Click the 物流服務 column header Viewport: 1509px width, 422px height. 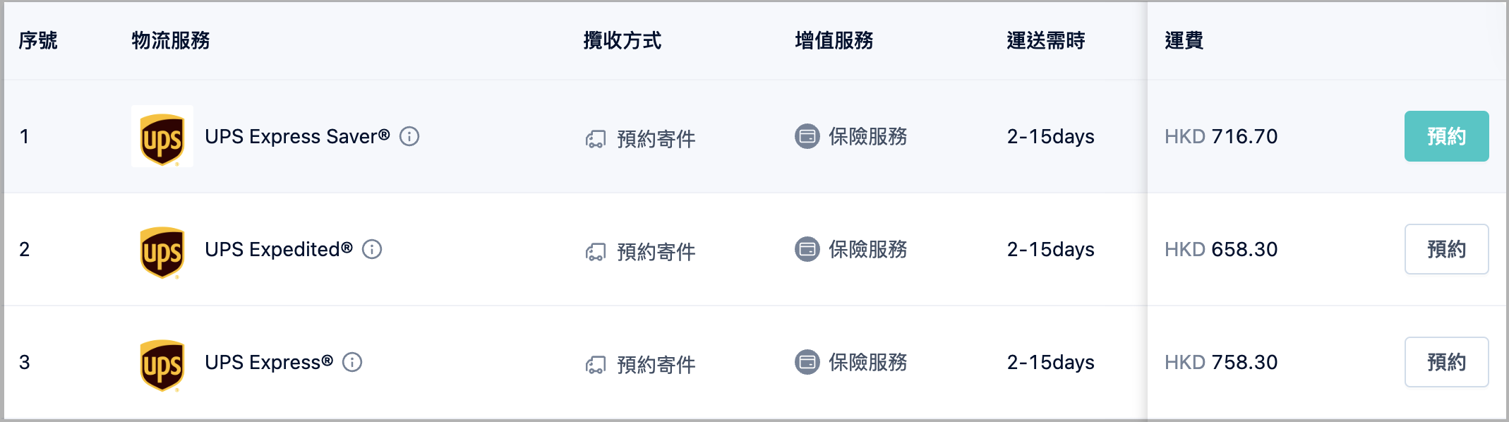pos(171,40)
